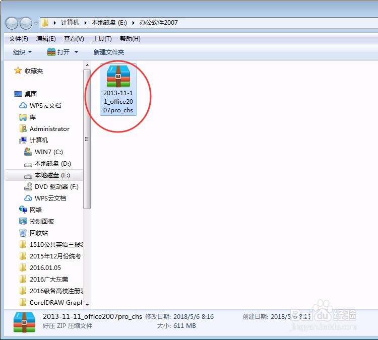This screenshot has height=340, width=378.
Task: Click folder icon for CorelDRAW Graph
Action: coord(23,302)
